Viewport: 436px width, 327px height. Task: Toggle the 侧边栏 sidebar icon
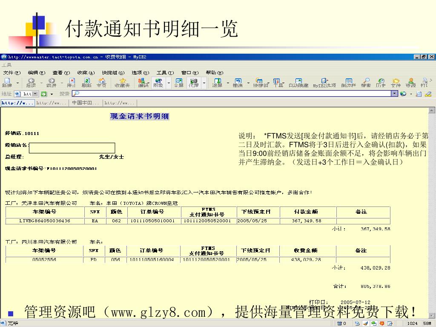[348, 83]
